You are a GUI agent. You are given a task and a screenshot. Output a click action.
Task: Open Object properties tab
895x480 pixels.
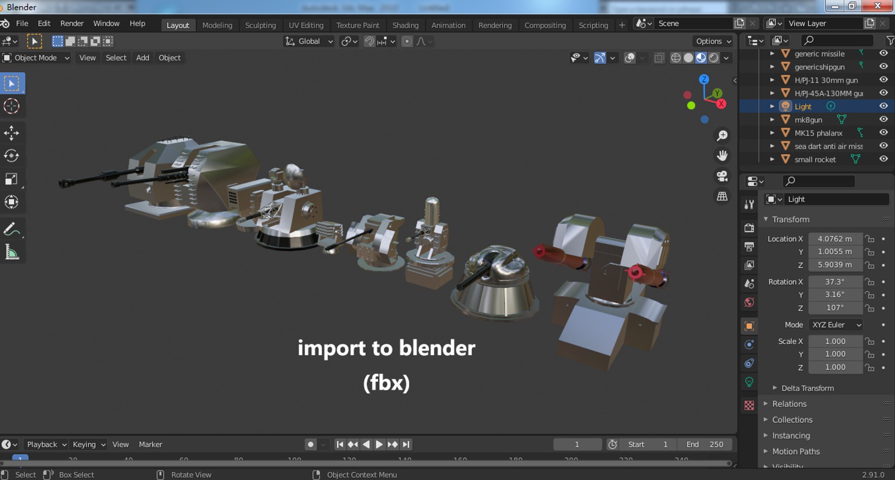coord(749,326)
